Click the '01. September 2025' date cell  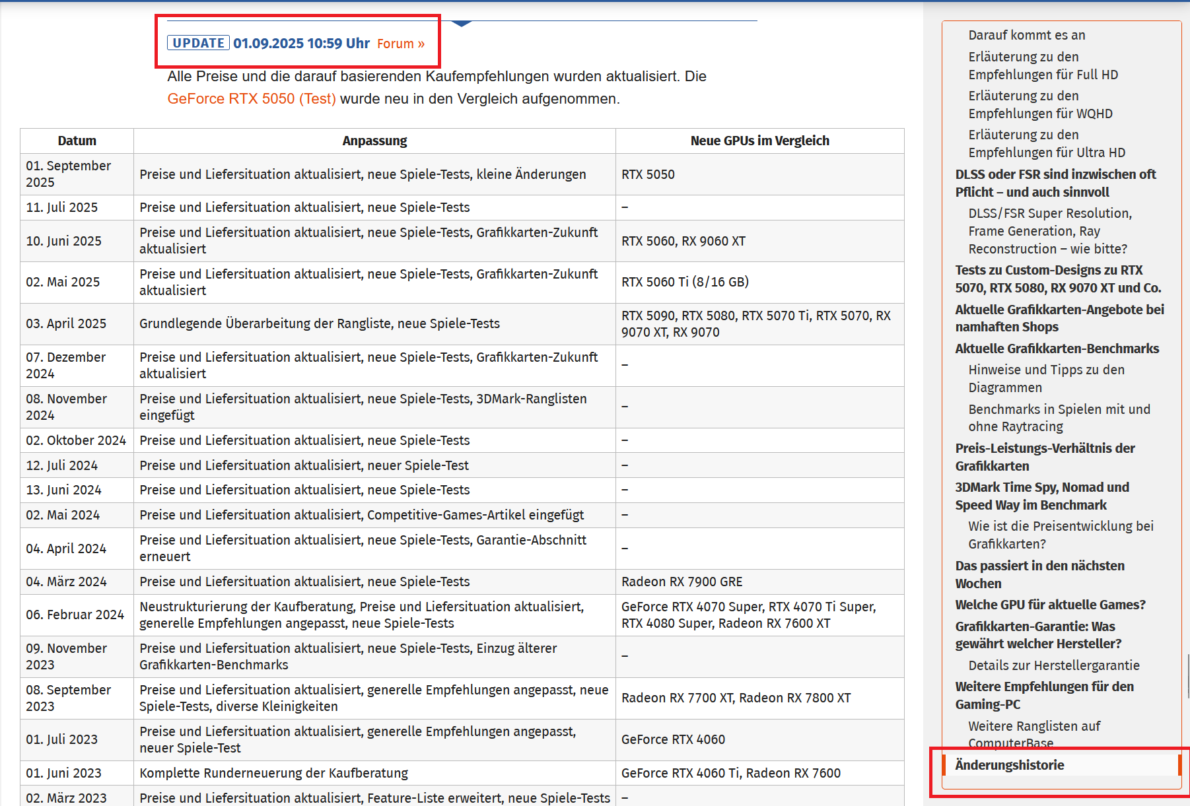(77, 174)
